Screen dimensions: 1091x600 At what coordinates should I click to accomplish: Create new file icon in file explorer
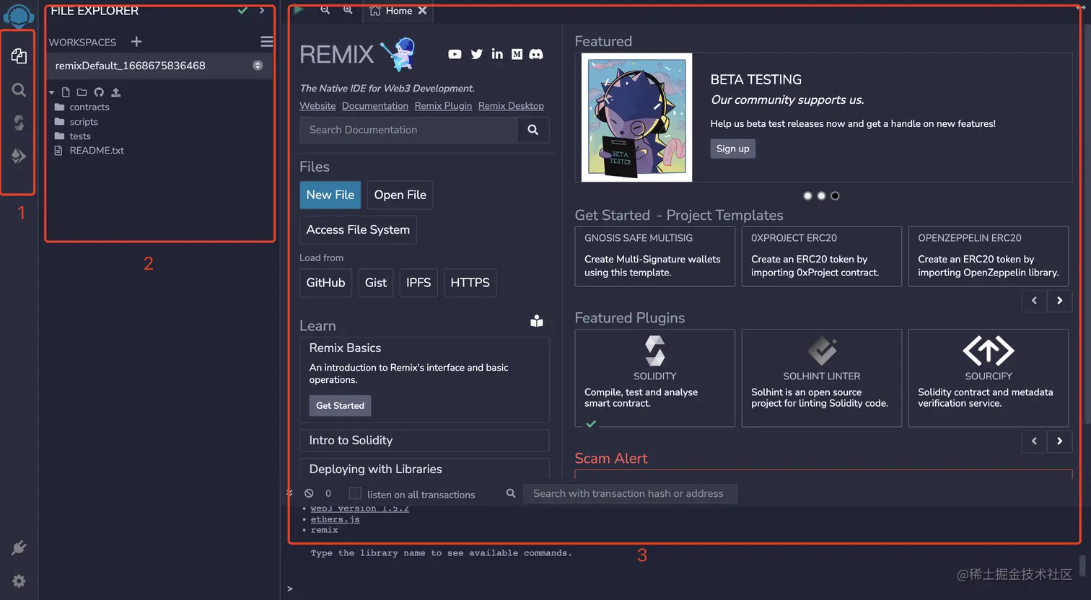(66, 92)
